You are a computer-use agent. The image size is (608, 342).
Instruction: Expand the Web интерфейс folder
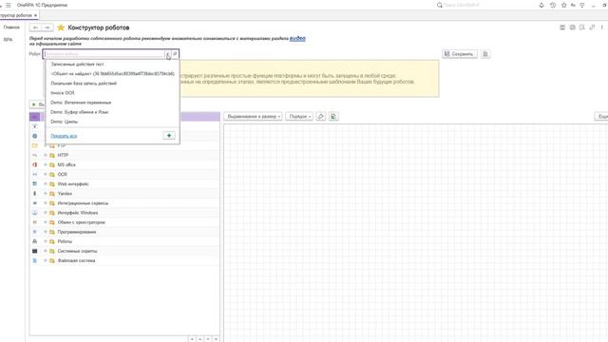46,183
